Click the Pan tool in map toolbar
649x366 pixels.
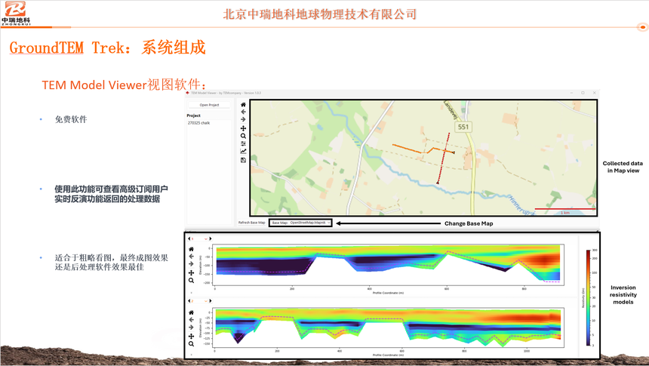(243, 128)
